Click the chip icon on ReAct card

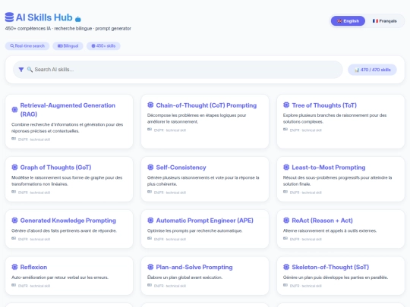(286, 221)
